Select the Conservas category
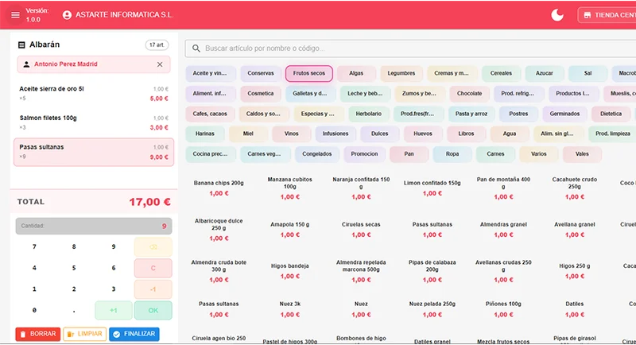 (260, 73)
